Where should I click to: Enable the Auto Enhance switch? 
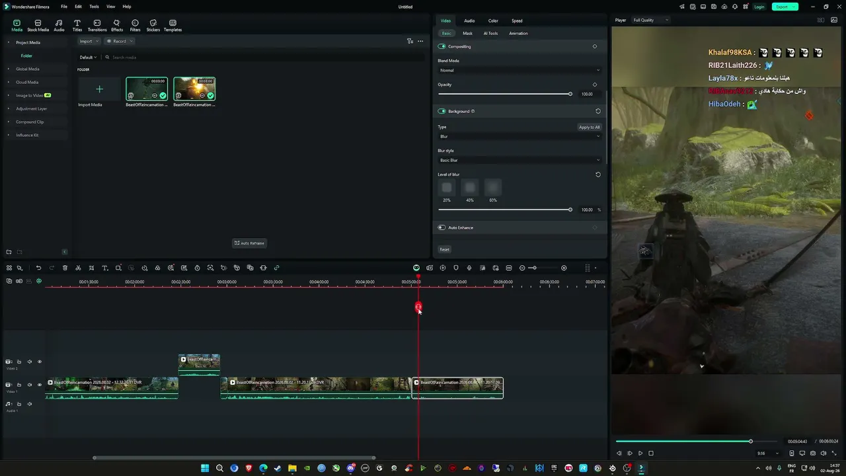442,227
